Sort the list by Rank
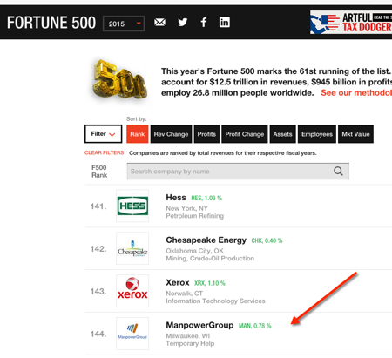Viewport: 392px width, 358px height. click(138, 134)
